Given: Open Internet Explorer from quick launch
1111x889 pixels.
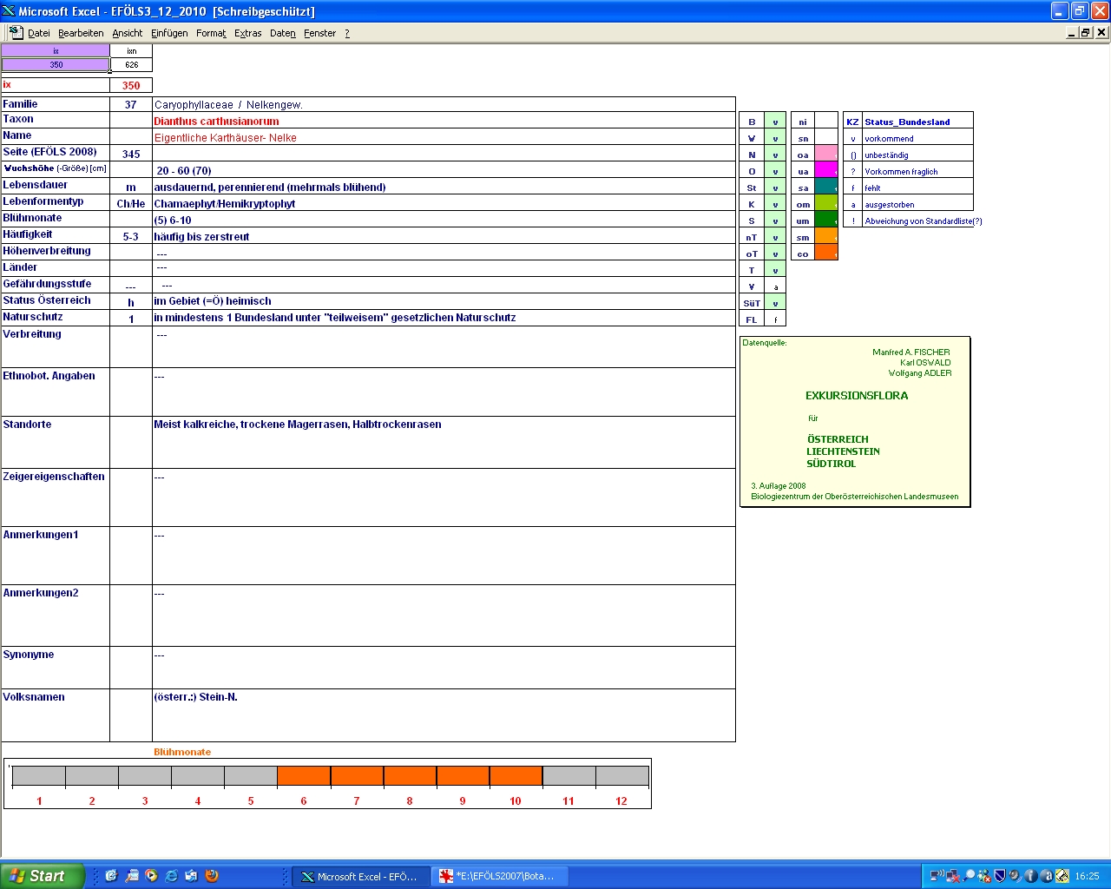Looking at the screenshot, I should (171, 876).
